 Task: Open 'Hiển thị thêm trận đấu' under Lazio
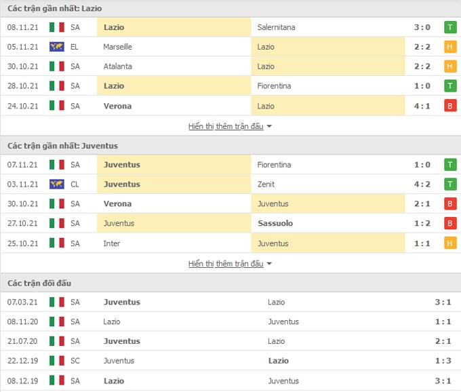[x=226, y=126]
